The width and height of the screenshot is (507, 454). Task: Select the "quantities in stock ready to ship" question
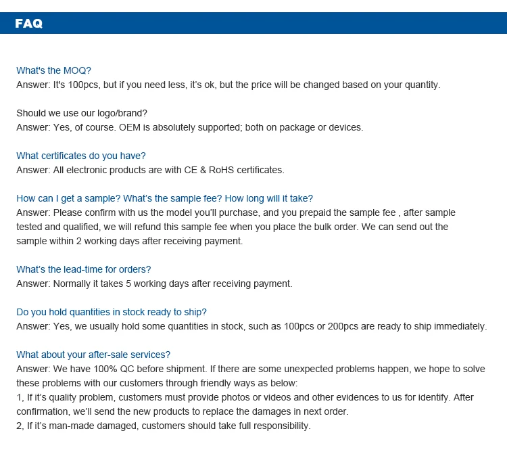pyautogui.click(x=112, y=312)
